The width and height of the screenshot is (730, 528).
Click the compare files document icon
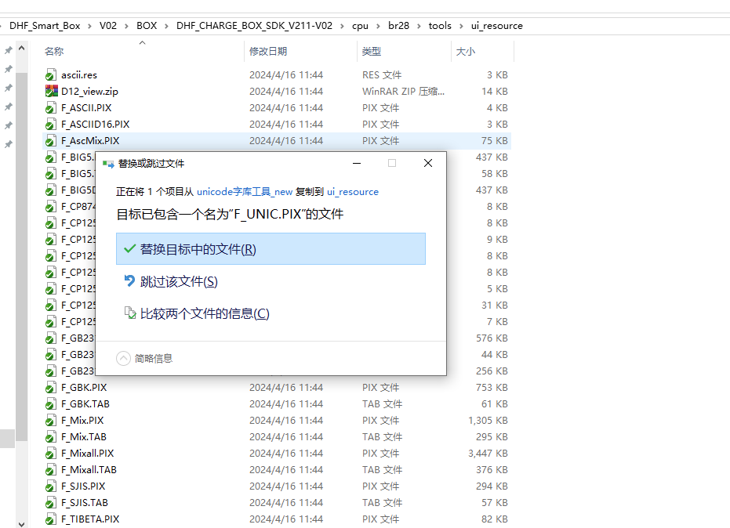[x=130, y=313]
